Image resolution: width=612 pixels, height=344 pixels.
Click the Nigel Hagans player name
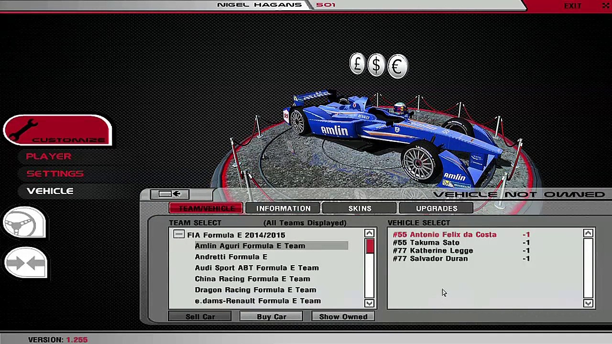click(x=259, y=5)
